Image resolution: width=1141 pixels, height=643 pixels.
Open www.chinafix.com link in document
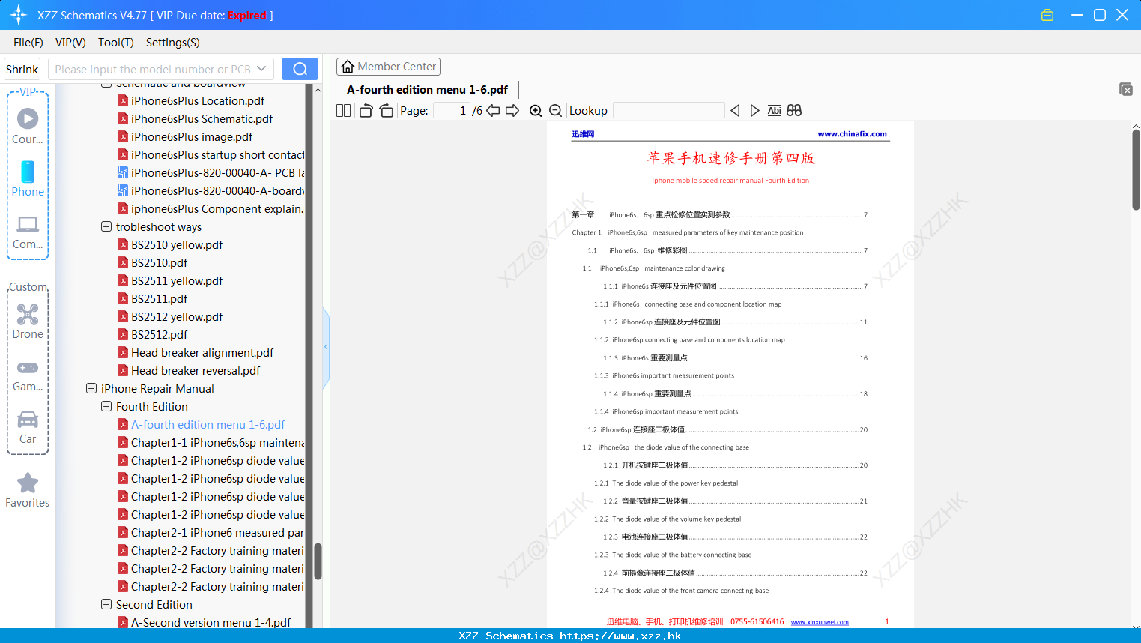click(x=852, y=134)
